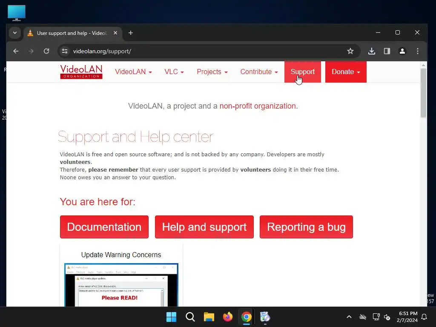Click the scrollbar up arrow
Image resolution: width=436 pixels, height=327 pixels.
click(x=423, y=65)
